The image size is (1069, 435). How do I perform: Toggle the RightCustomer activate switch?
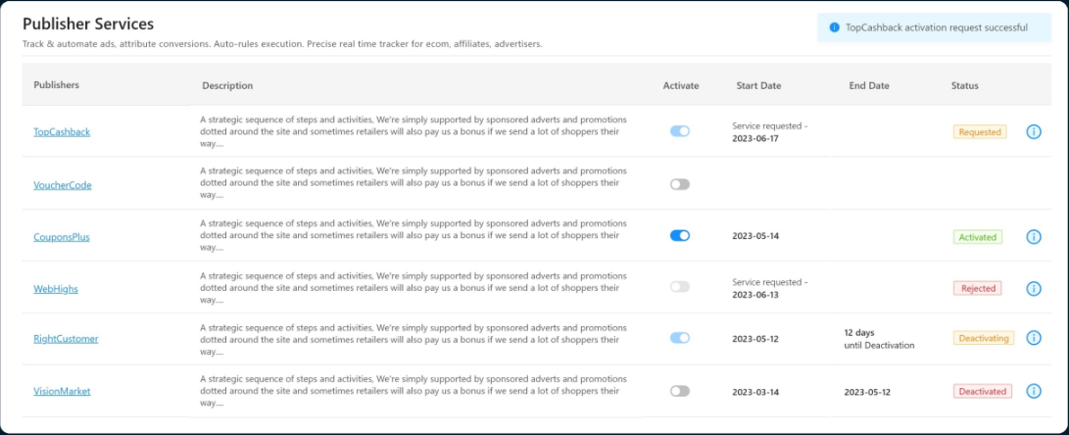(x=680, y=338)
